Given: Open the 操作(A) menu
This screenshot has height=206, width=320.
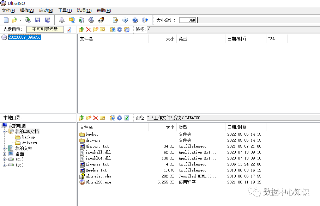Looking at the screenshot, I should click(x=27, y=11).
